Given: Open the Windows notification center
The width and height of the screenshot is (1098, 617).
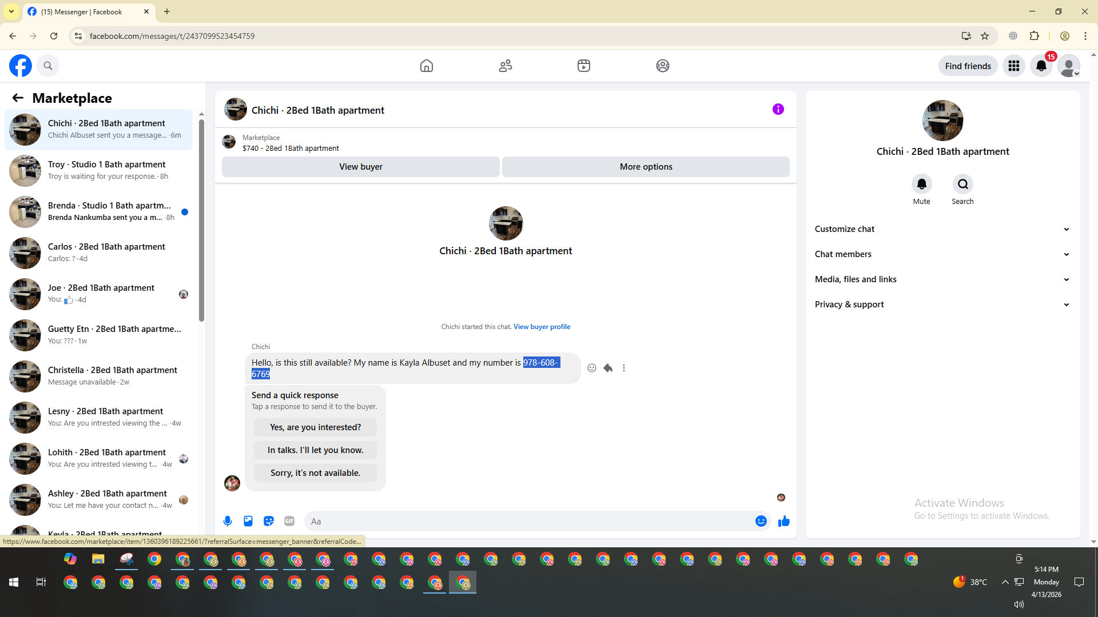Looking at the screenshot, I should [x=1079, y=582].
